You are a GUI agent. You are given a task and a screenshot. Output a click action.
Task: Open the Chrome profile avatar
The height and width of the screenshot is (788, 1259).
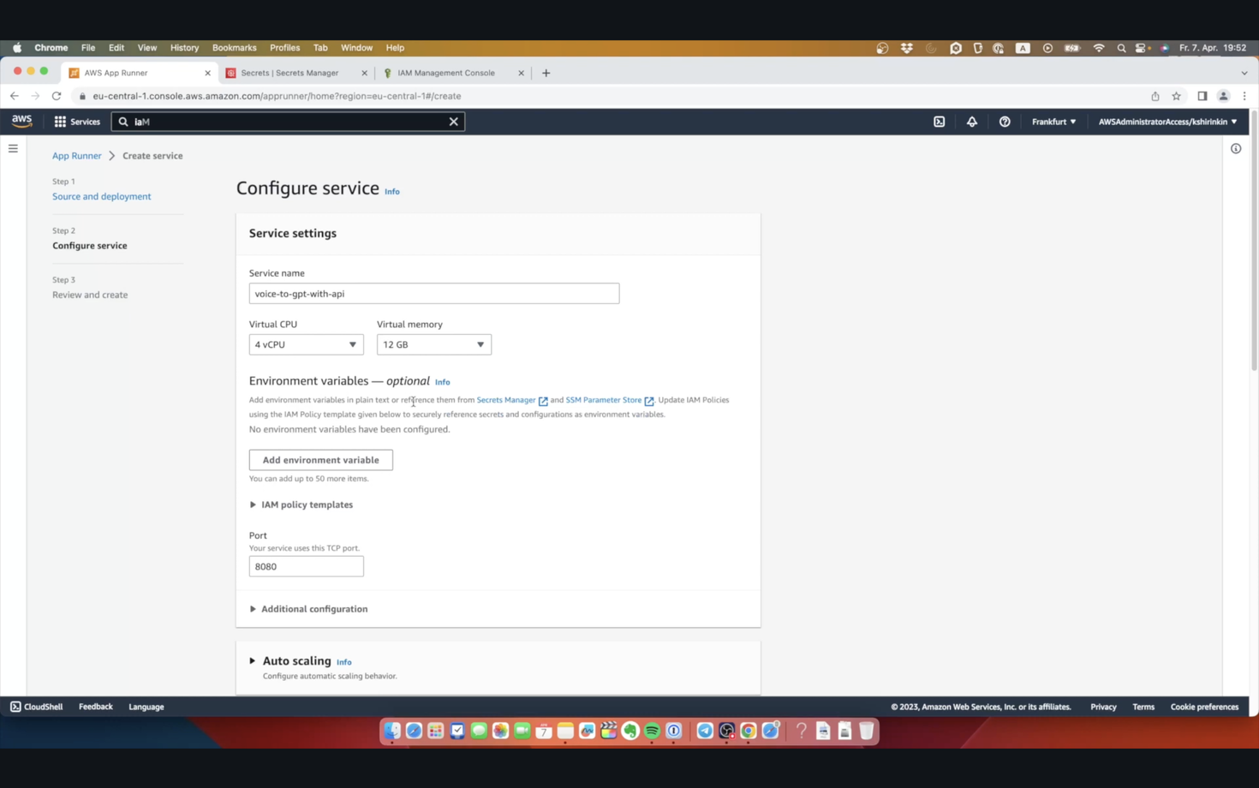(x=1224, y=96)
